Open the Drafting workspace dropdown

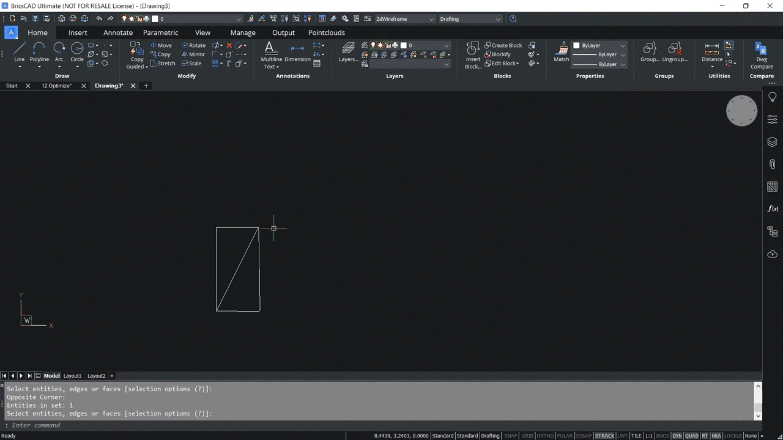(x=470, y=19)
